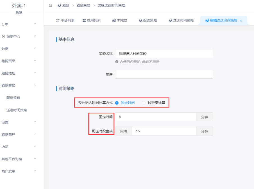This screenshot has width=254, height=189.
Task: Focus the empty 排序 input field
Action: pos(164,74)
